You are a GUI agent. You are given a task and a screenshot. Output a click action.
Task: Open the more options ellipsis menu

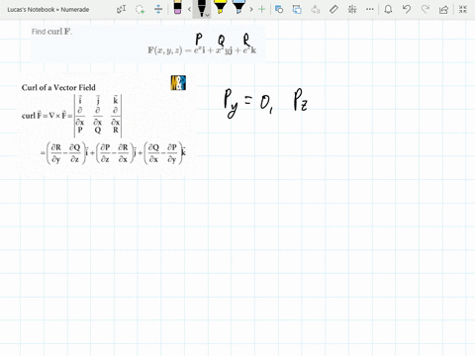pos(370,9)
